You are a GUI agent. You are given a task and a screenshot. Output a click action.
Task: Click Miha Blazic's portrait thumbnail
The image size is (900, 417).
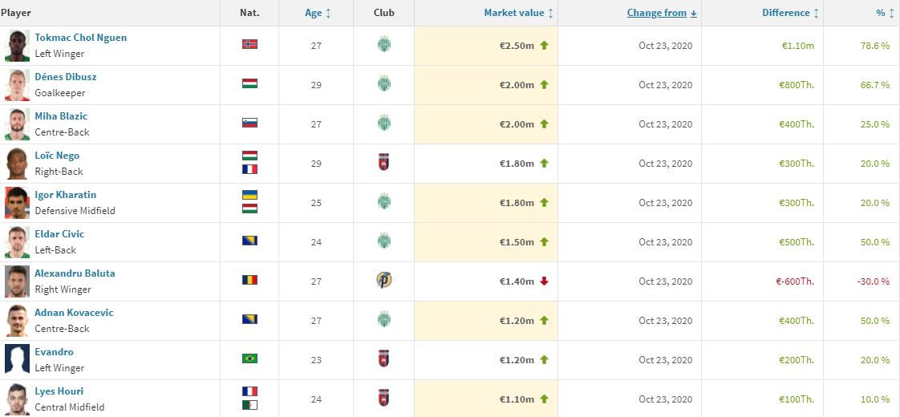click(17, 123)
